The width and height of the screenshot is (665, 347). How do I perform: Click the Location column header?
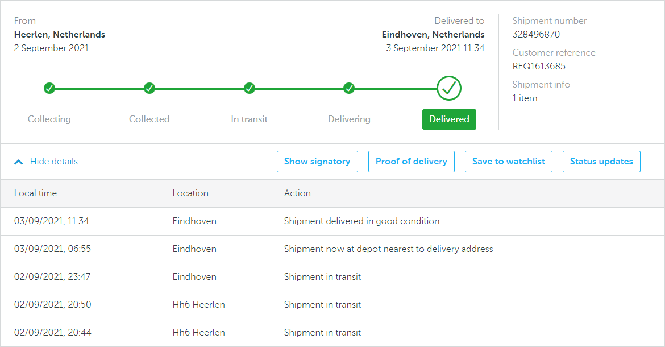(x=190, y=193)
